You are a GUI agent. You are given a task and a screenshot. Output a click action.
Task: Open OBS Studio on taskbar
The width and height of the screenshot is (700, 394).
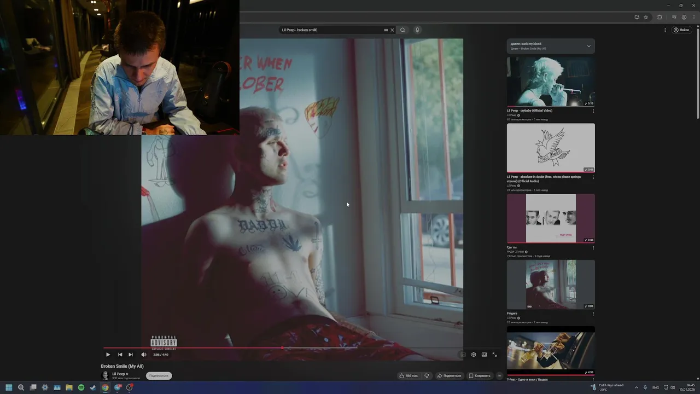[x=130, y=387]
